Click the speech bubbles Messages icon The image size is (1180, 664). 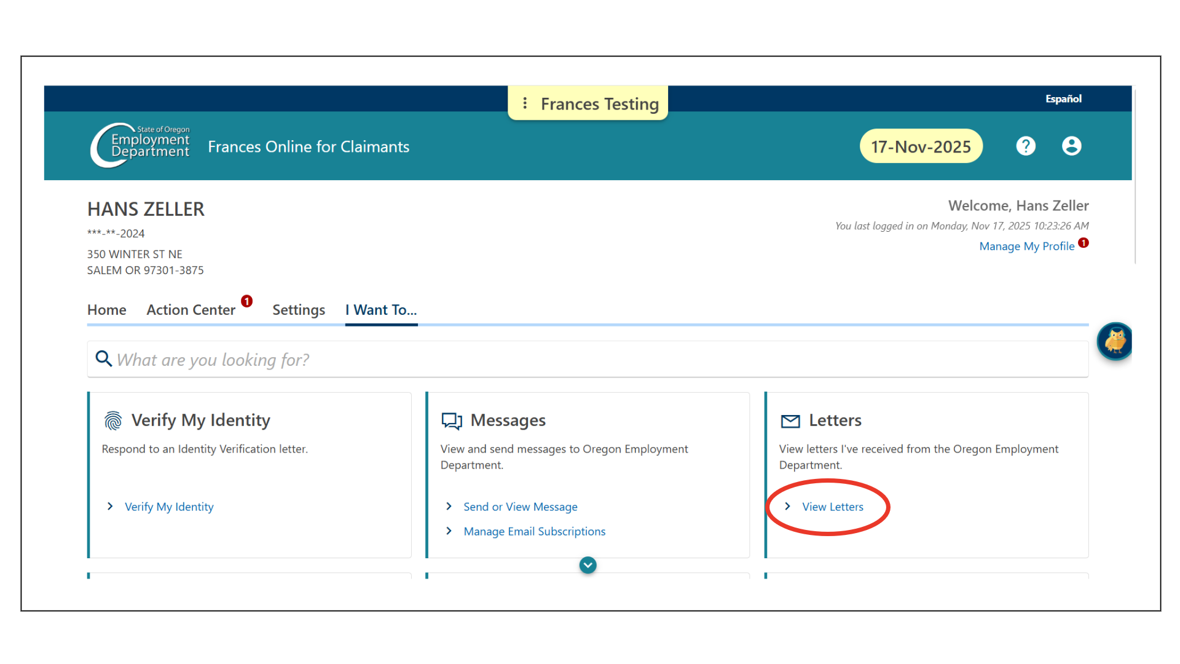(452, 421)
